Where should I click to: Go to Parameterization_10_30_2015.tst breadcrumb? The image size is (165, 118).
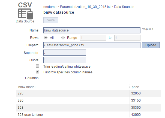click(x=85, y=7)
